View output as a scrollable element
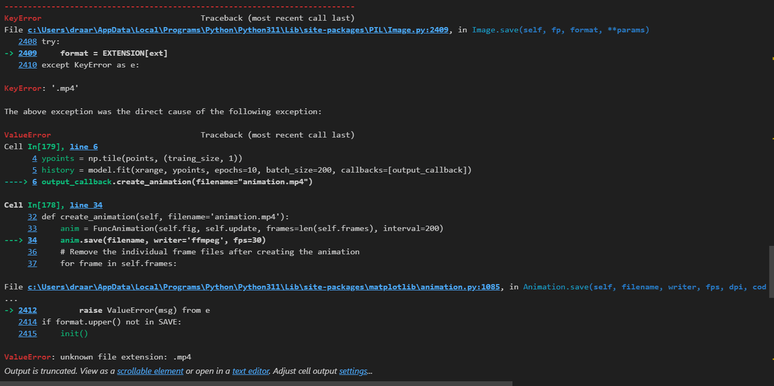The image size is (774, 386). tap(150, 371)
